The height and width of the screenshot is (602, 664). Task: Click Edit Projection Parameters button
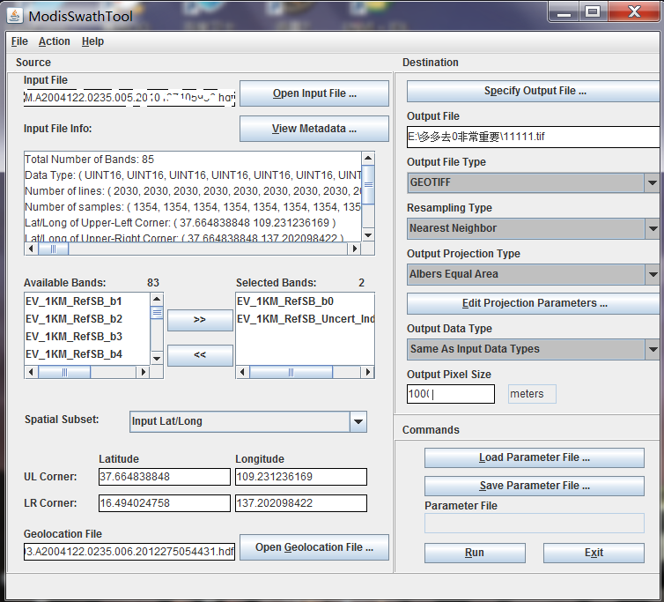(x=534, y=303)
